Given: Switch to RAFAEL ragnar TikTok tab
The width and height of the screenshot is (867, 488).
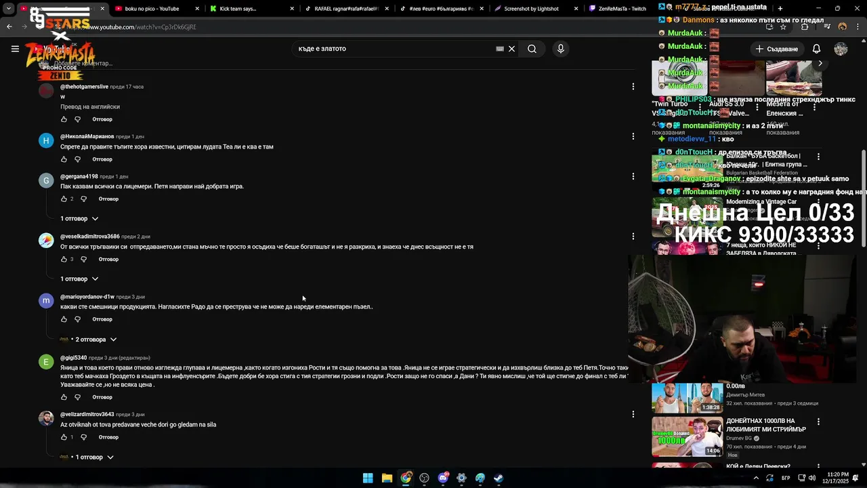Looking at the screenshot, I should click(347, 9).
